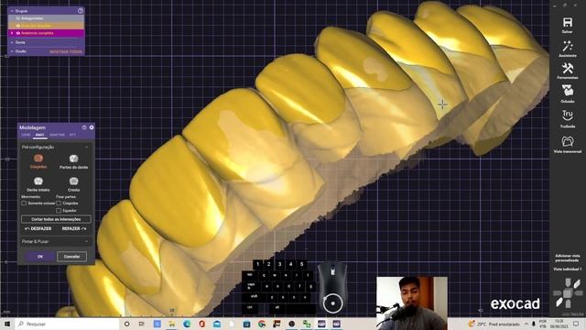Select the Cúspides preset icon
This screenshot has width=586, height=330.
tap(38, 159)
